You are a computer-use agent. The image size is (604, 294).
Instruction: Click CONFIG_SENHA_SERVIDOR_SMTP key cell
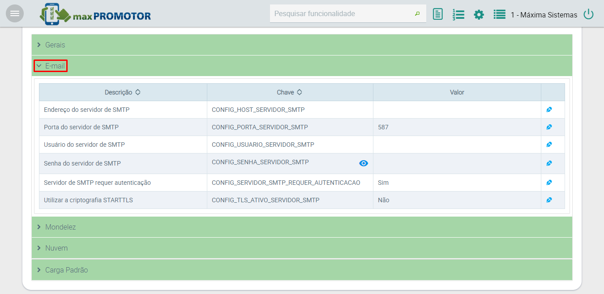290,163
